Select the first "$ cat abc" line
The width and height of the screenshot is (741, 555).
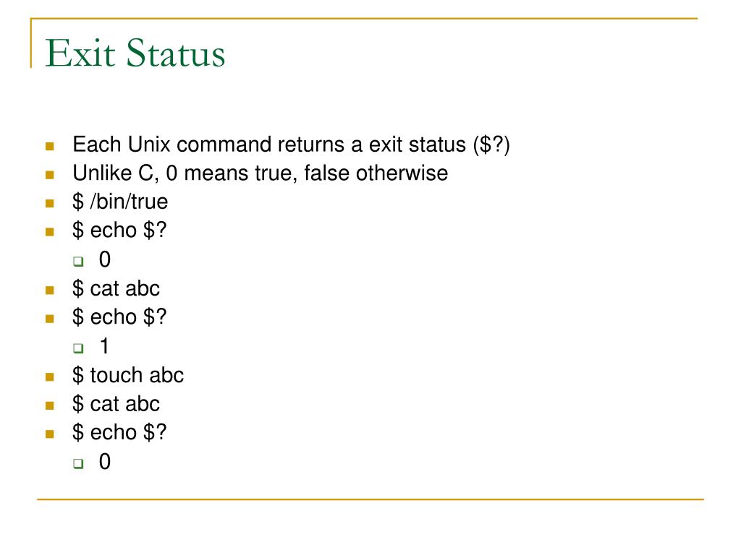click(x=116, y=288)
